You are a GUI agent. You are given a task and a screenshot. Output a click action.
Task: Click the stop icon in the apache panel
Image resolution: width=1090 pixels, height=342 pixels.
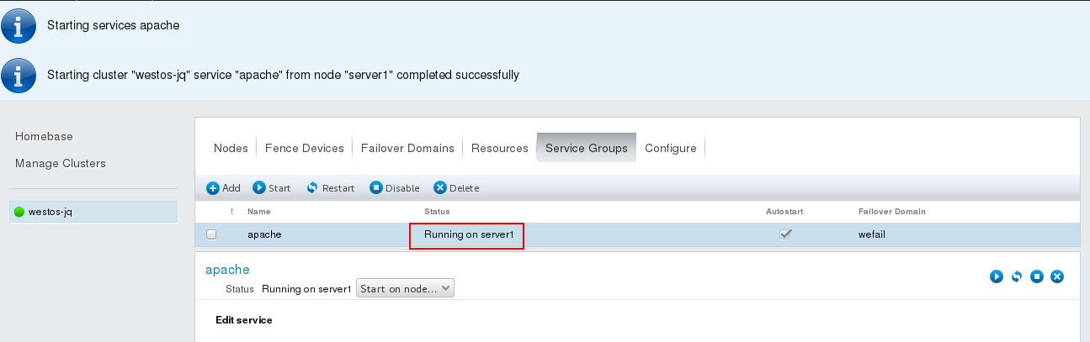tap(1037, 276)
